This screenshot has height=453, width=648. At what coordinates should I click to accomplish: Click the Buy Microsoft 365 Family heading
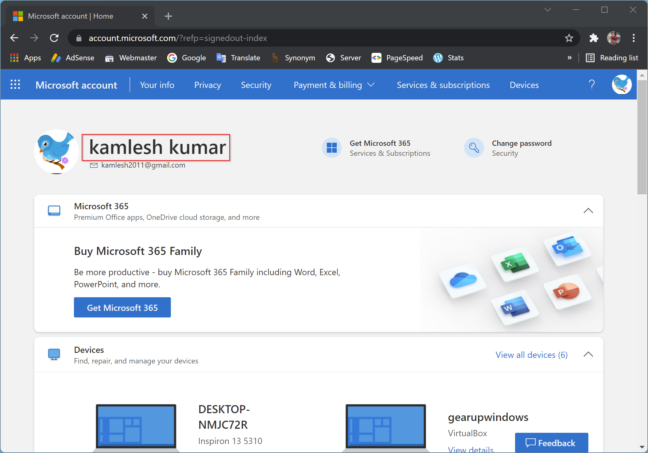point(138,251)
